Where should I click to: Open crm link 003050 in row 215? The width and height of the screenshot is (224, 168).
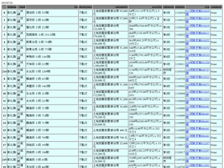[197, 160]
